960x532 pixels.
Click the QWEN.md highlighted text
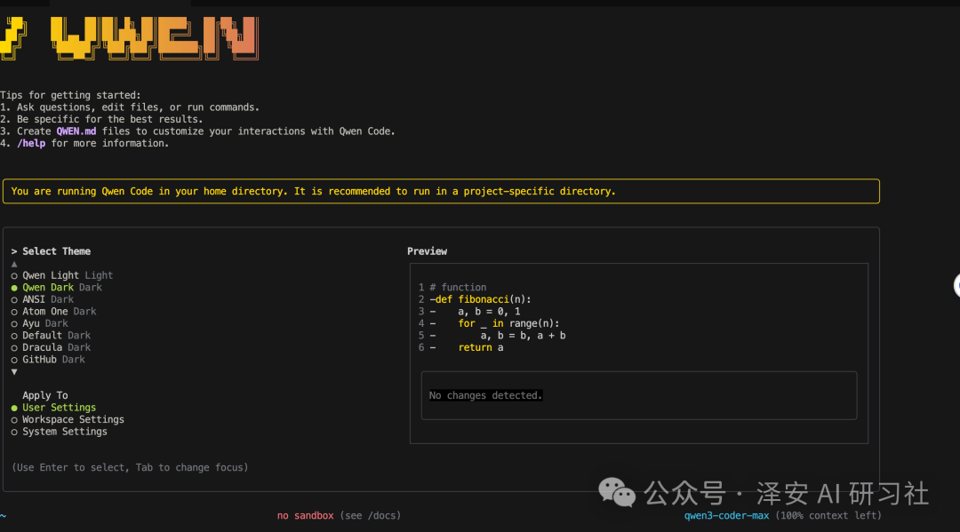76,131
